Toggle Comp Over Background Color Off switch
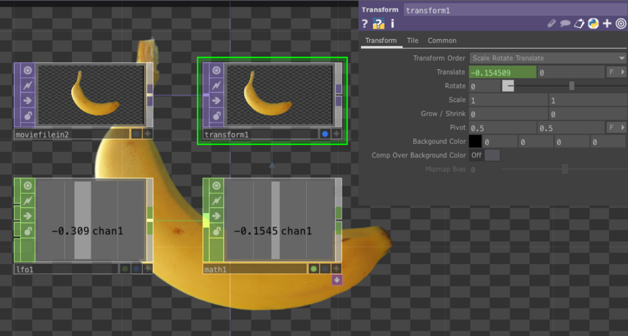 [484, 155]
